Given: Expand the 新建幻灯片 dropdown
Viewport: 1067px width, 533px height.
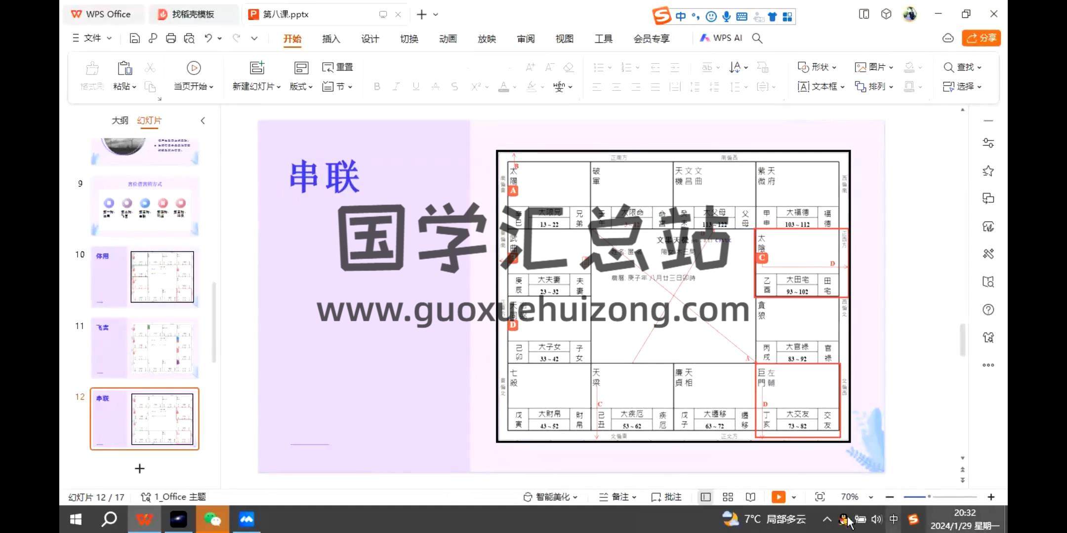Looking at the screenshot, I should 256,86.
